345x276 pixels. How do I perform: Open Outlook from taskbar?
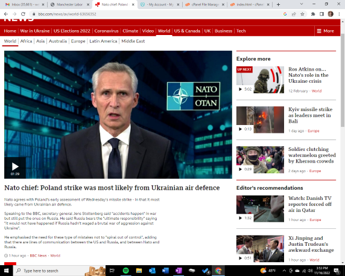(x=152, y=271)
